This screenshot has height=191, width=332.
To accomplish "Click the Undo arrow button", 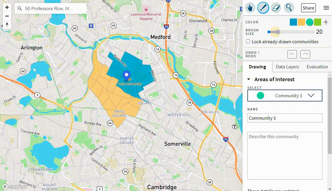I will (x=292, y=54).
